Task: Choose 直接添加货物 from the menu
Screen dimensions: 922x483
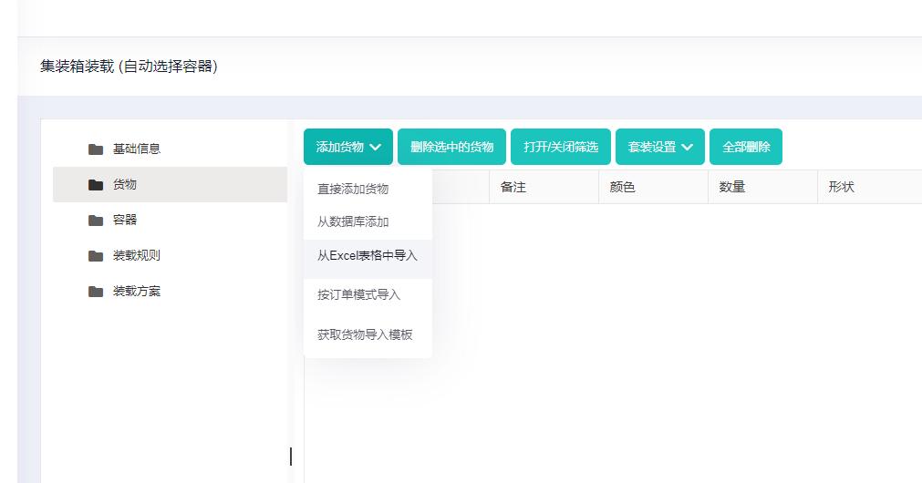Action: (368, 190)
